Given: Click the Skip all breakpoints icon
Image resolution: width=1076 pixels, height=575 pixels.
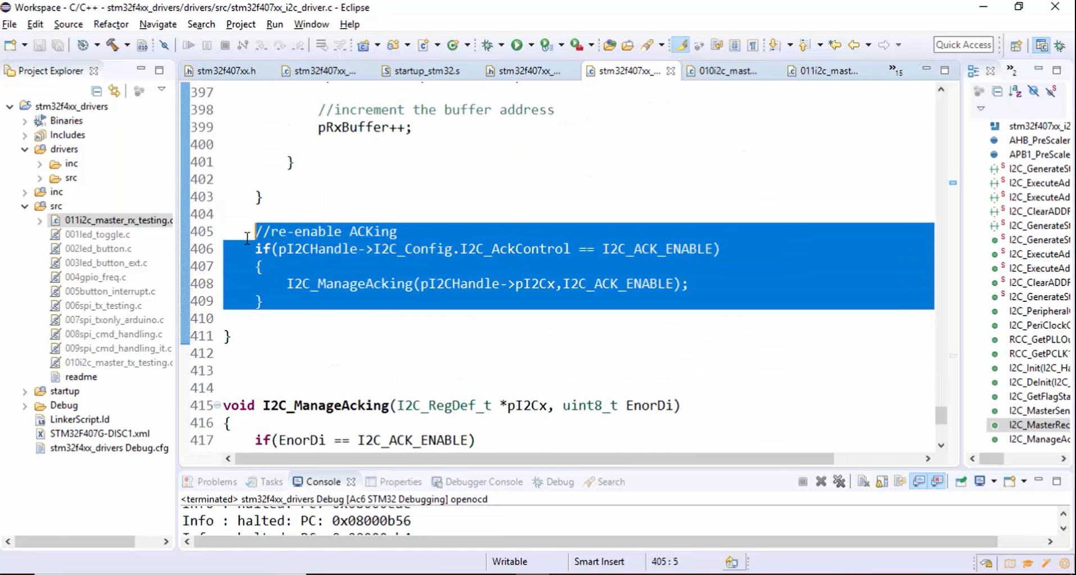Looking at the screenshot, I should coord(164,45).
